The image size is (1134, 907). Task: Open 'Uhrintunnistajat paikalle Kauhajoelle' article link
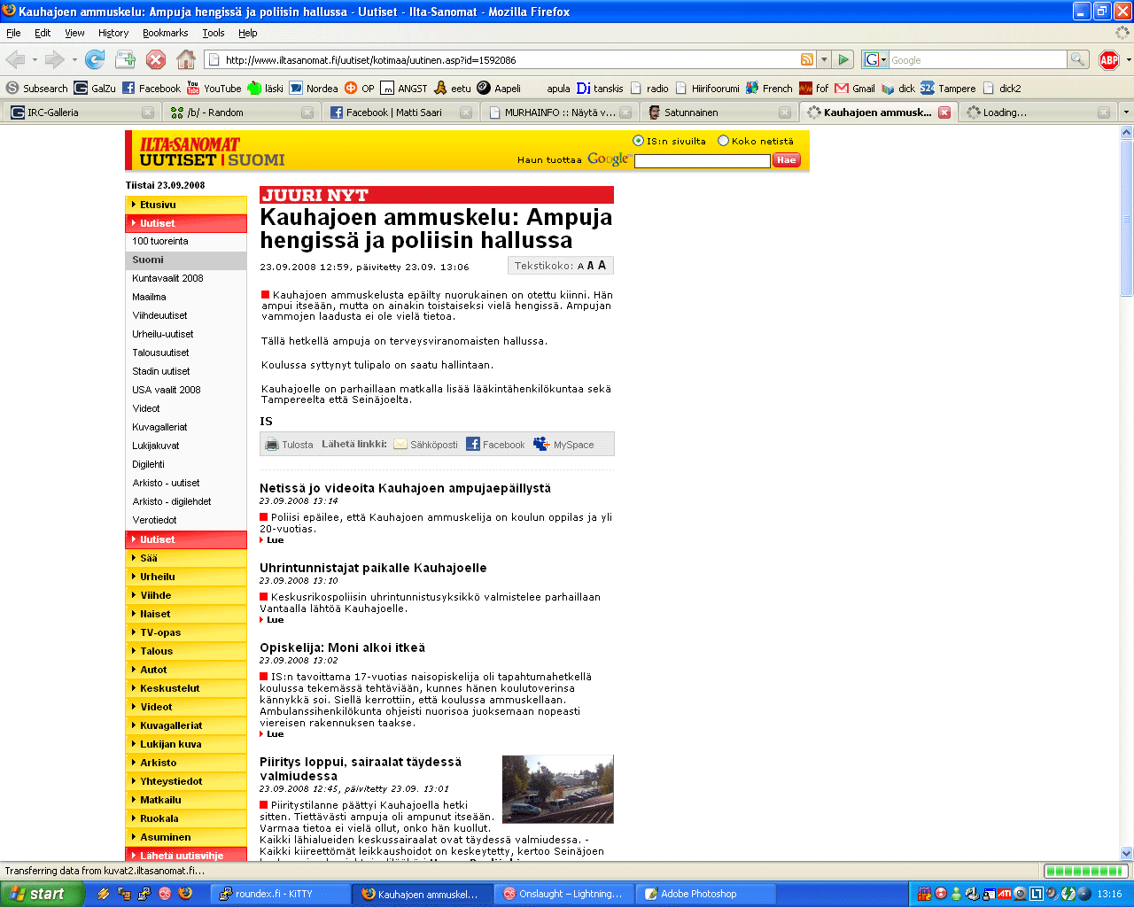(373, 568)
